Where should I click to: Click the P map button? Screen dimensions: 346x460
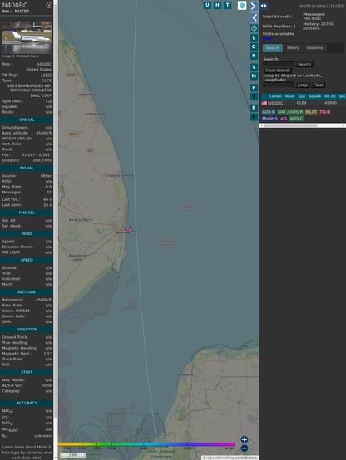pyautogui.click(x=254, y=88)
